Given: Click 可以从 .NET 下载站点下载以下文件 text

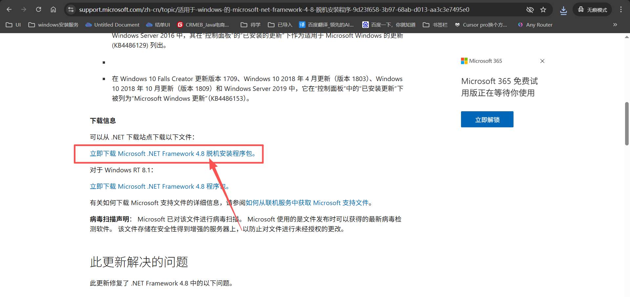Looking at the screenshot, I should click(142, 137).
